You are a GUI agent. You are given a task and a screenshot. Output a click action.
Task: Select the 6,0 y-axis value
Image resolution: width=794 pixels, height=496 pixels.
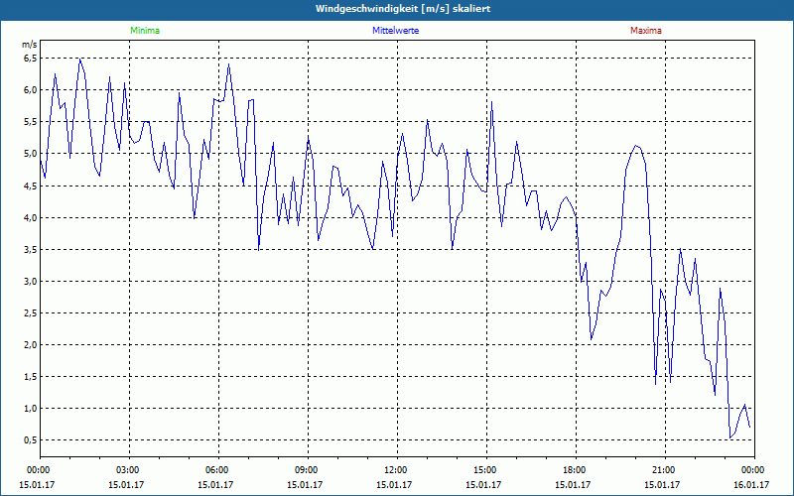pos(31,90)
